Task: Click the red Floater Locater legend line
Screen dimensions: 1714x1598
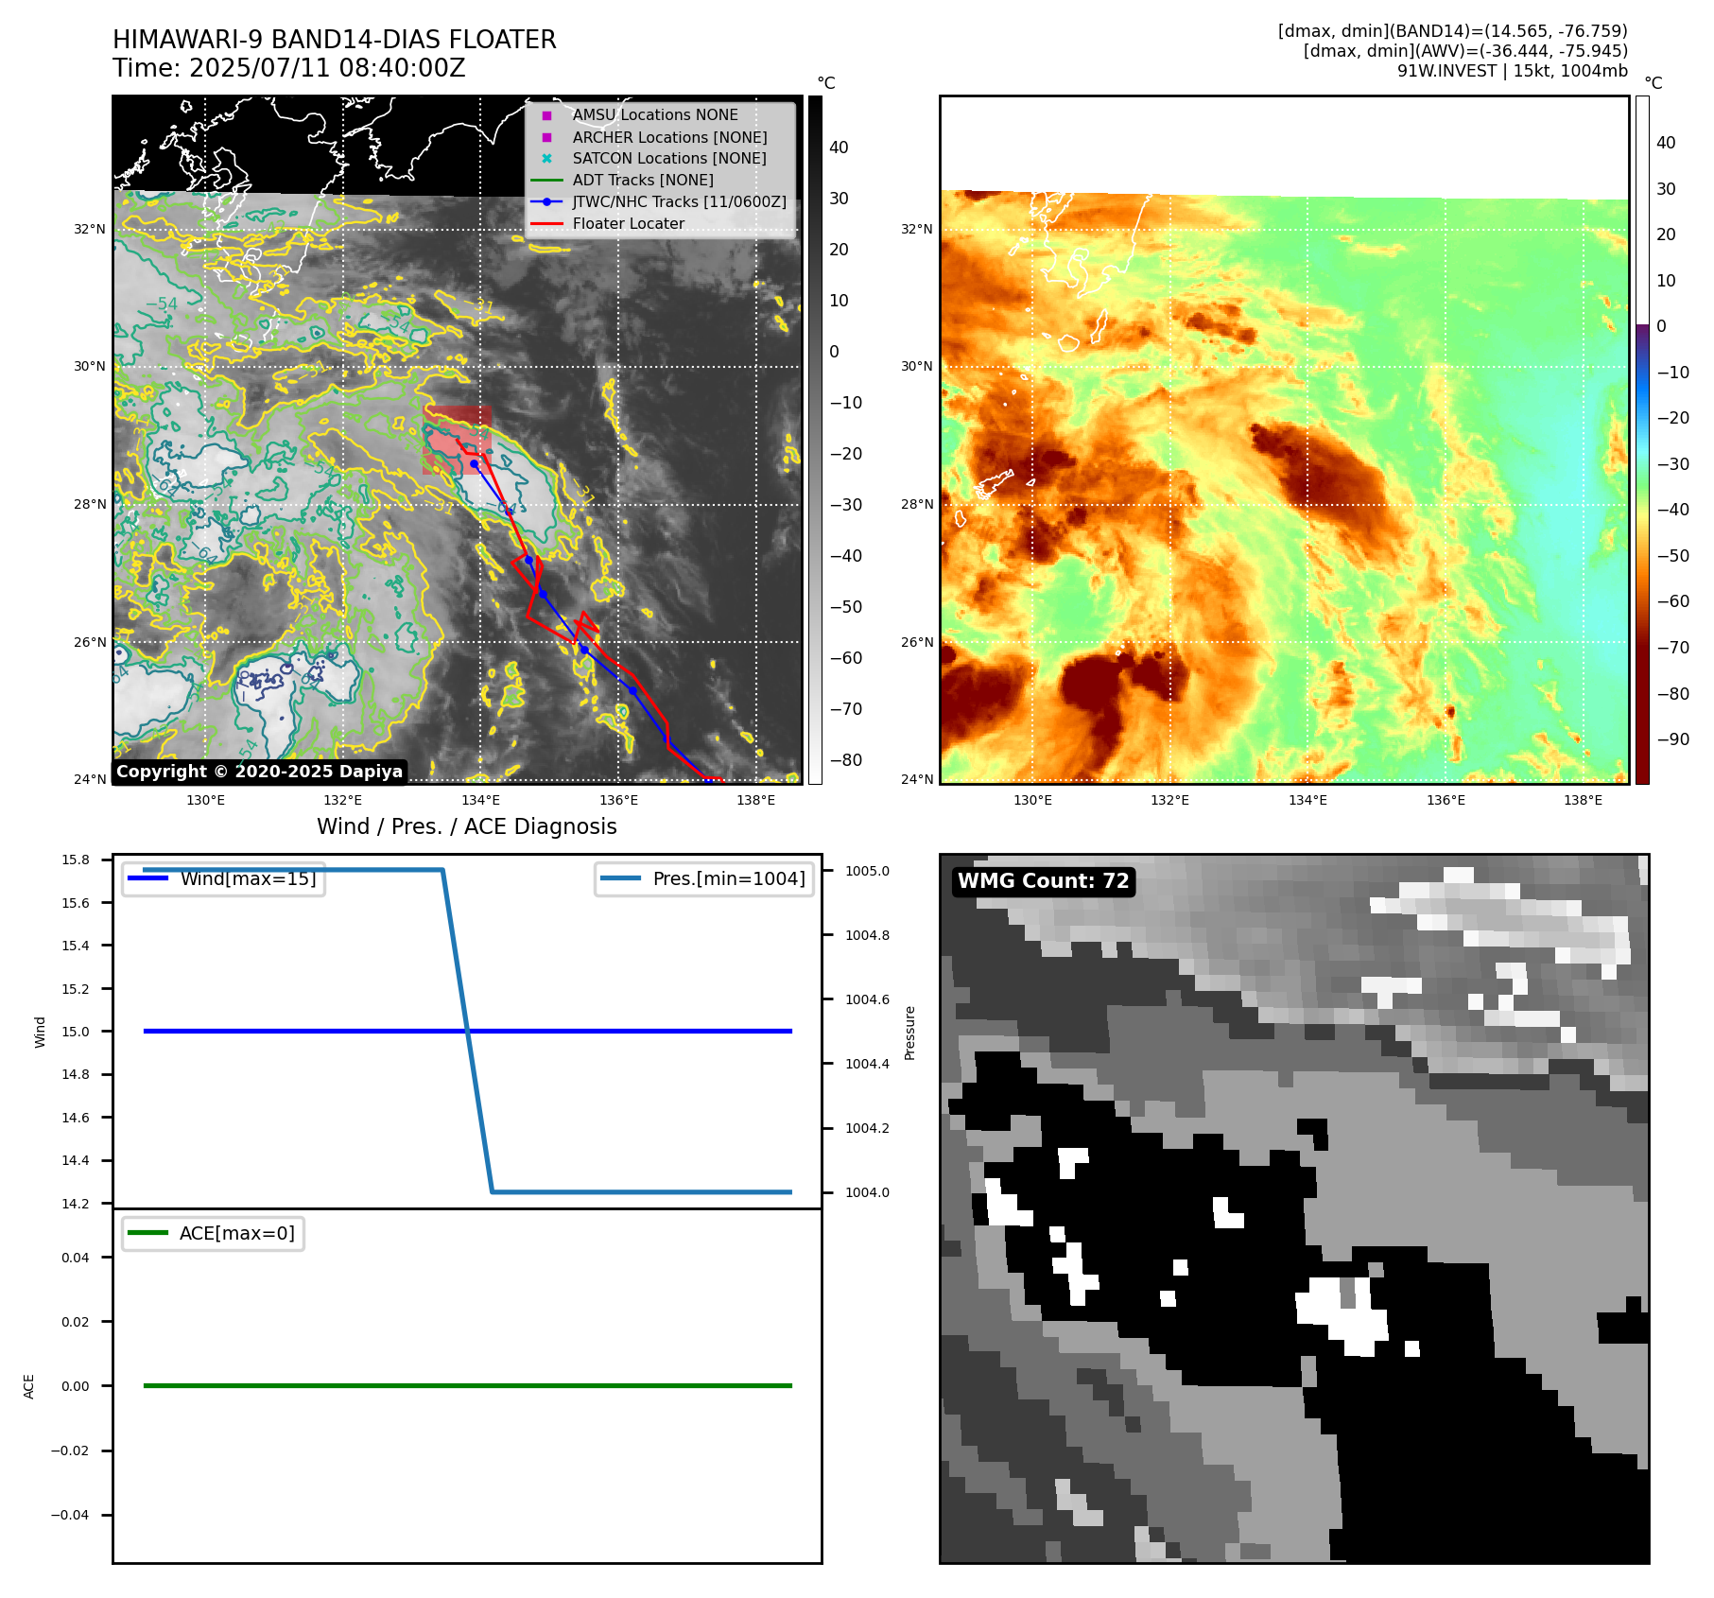Action: click(x=546, y=224)
